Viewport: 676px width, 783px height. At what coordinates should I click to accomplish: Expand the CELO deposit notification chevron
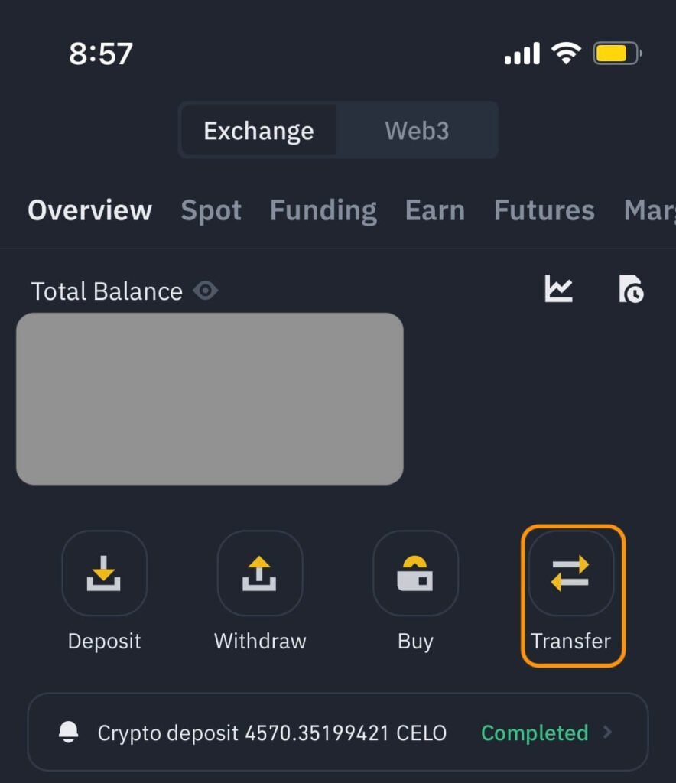click(x=608, y=732)
